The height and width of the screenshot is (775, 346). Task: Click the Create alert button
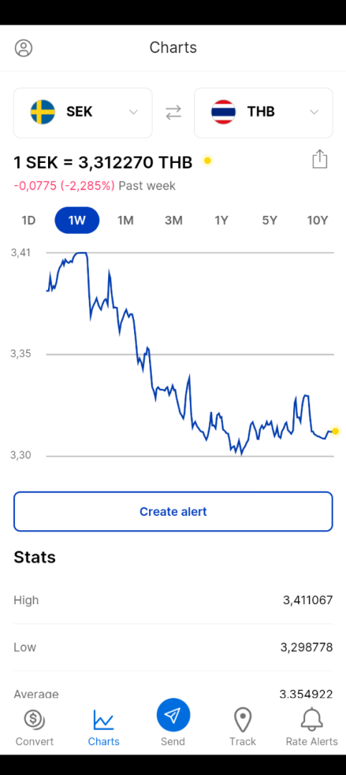(173, 512)
